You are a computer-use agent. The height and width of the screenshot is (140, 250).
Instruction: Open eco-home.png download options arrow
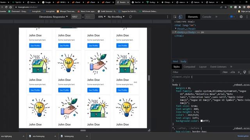(x=55, y=136)
